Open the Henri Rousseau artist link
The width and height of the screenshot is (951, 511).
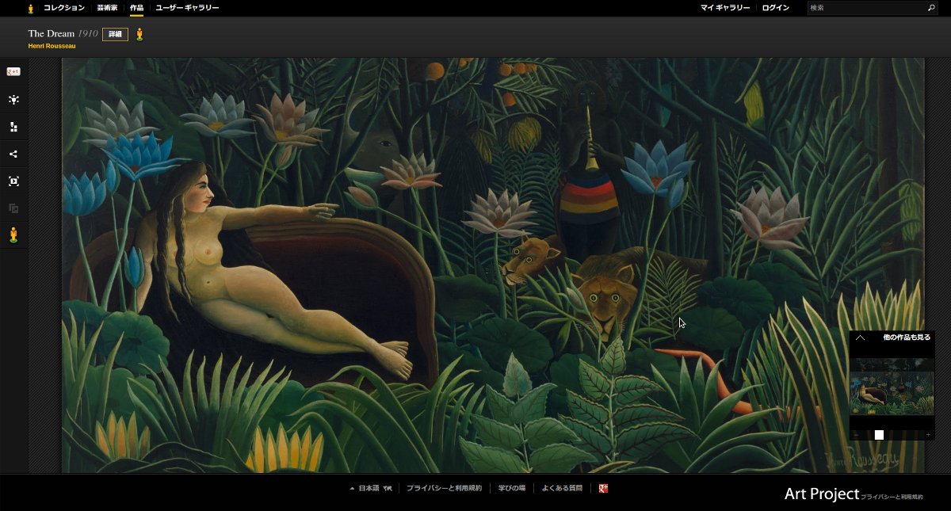click(x=52, y=46)
